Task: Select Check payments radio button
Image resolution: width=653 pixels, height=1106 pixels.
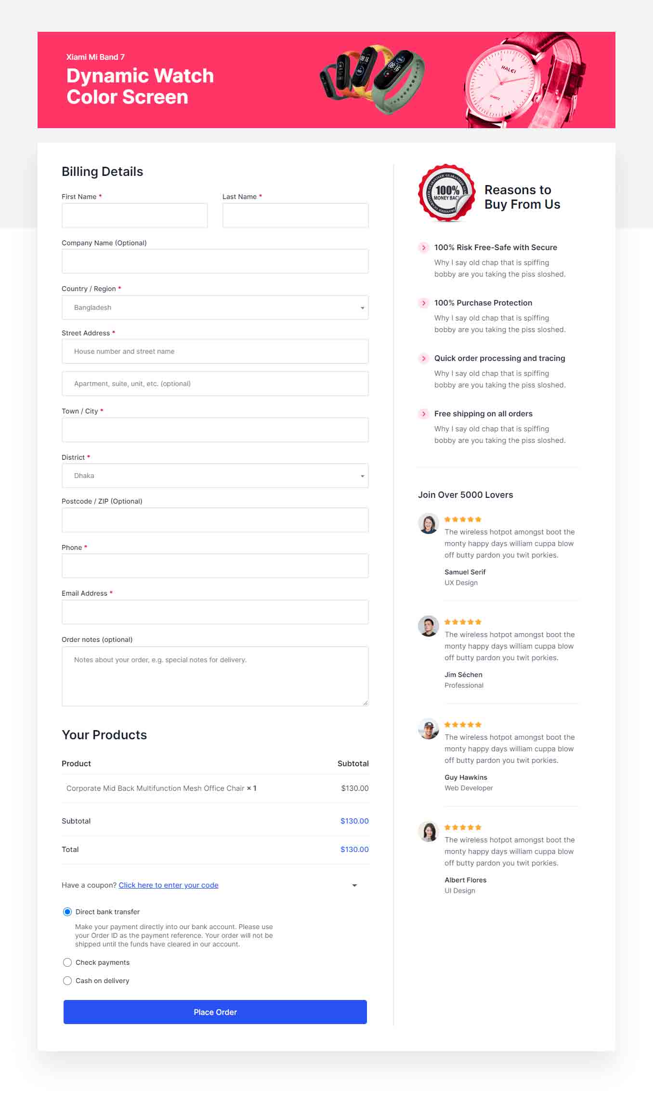Action: (67, 962)
